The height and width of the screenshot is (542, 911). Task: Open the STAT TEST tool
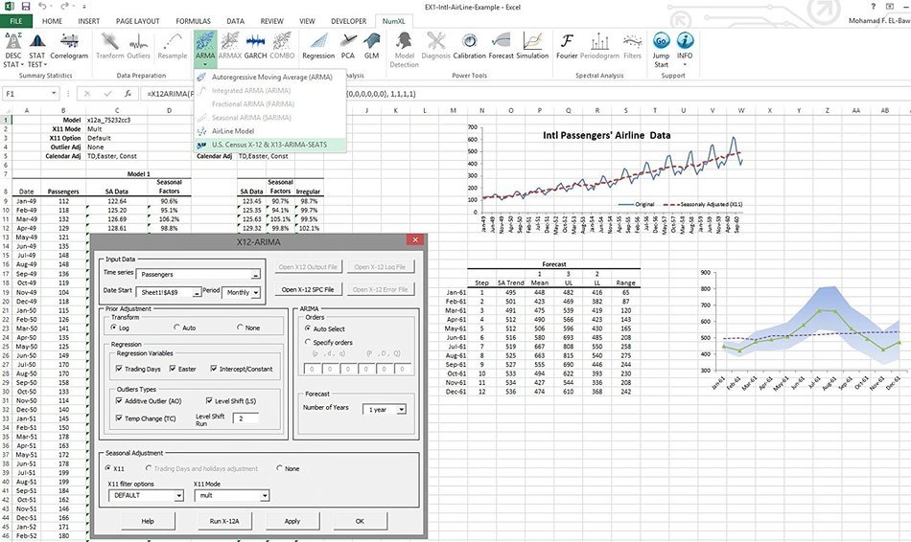36,50
